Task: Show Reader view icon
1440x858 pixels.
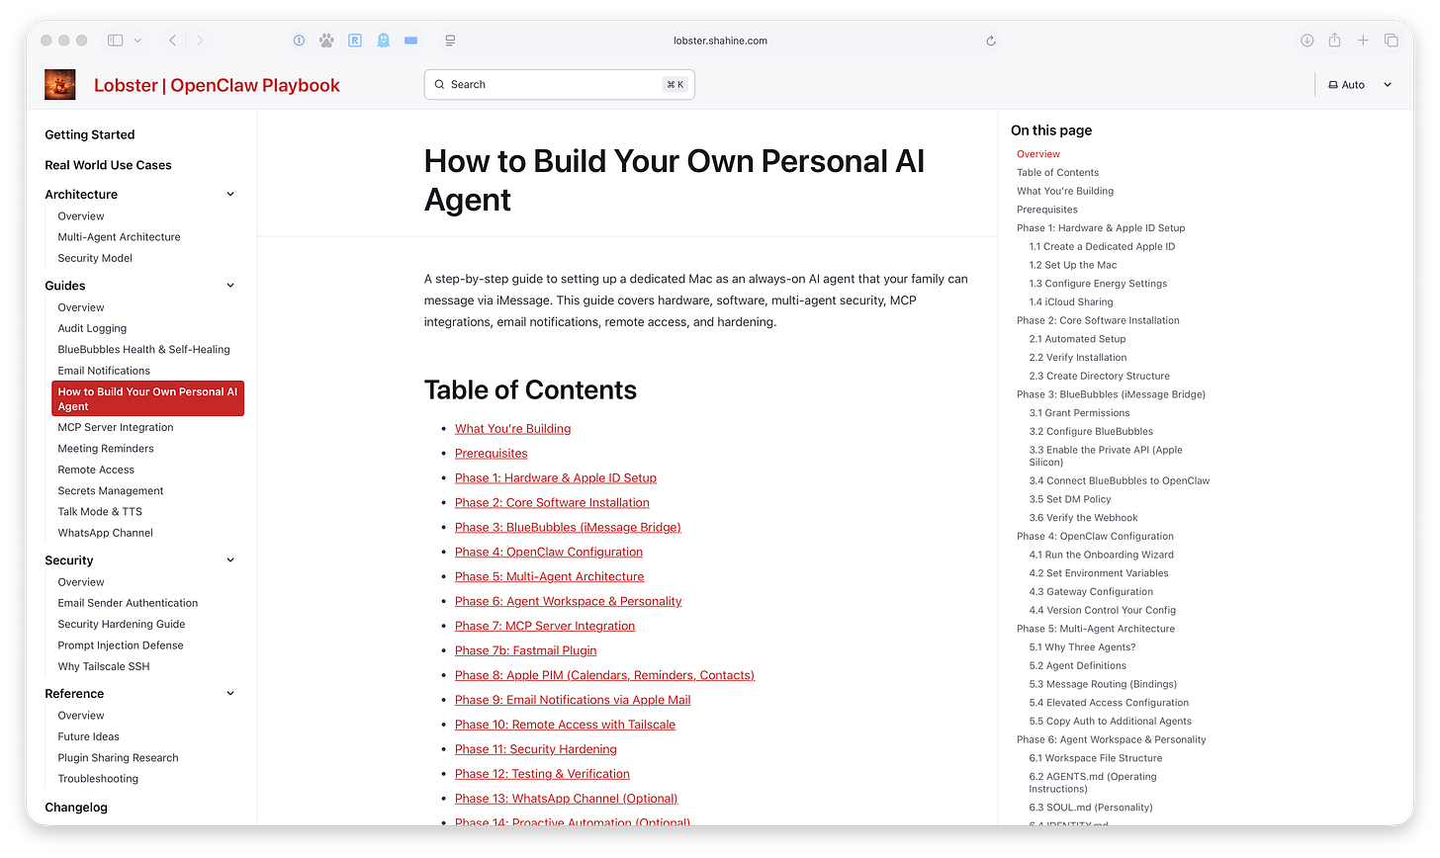Action: tap(450, 41)
